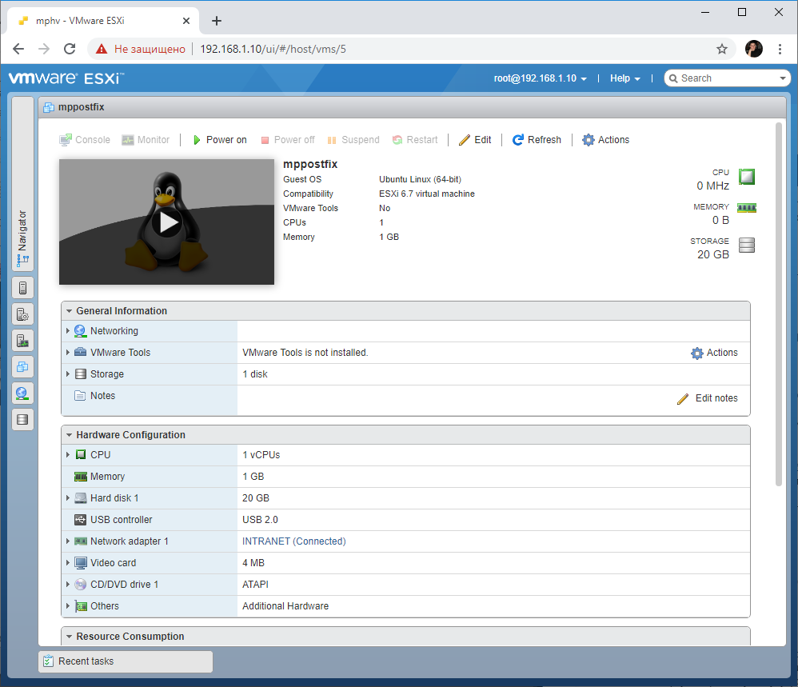Open the INTRANET network link

click(x=294, y=541)
